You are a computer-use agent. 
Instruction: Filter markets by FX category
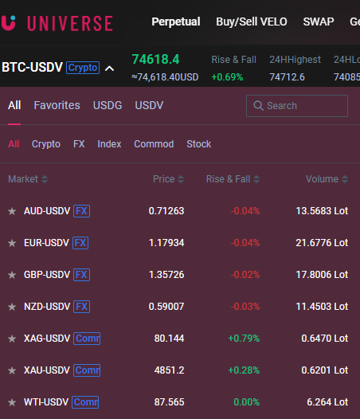79,144
